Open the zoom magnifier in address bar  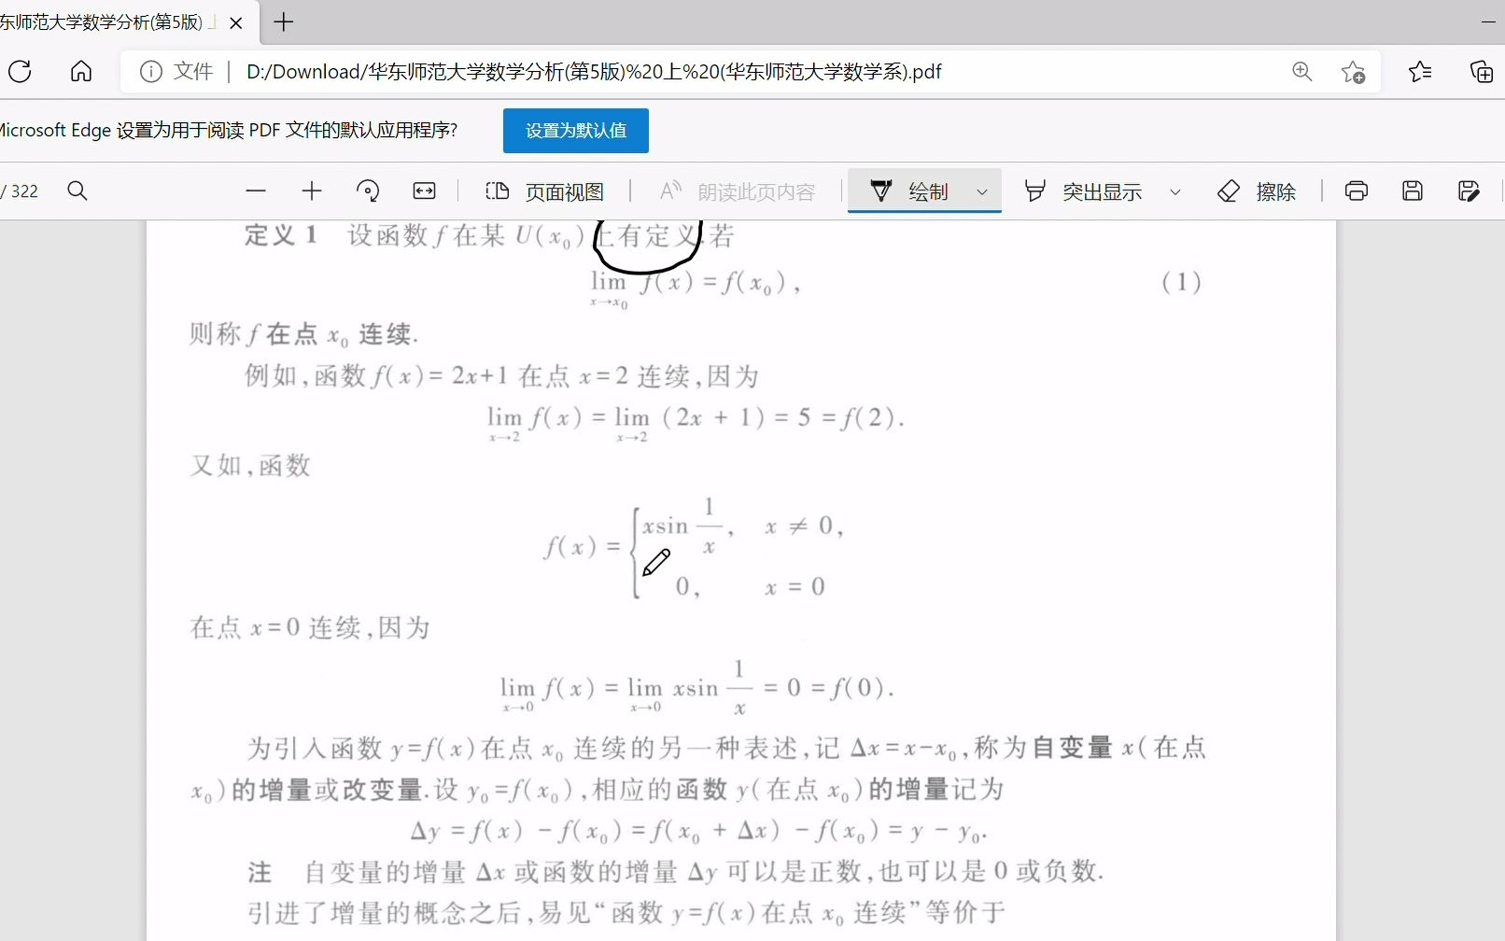pos(1302,71)
